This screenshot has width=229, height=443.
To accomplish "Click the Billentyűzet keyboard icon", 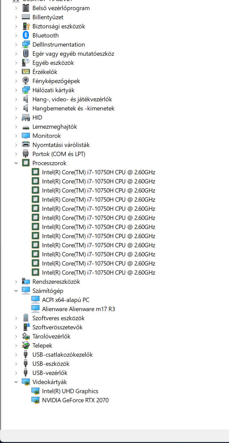I will (26, 17).
